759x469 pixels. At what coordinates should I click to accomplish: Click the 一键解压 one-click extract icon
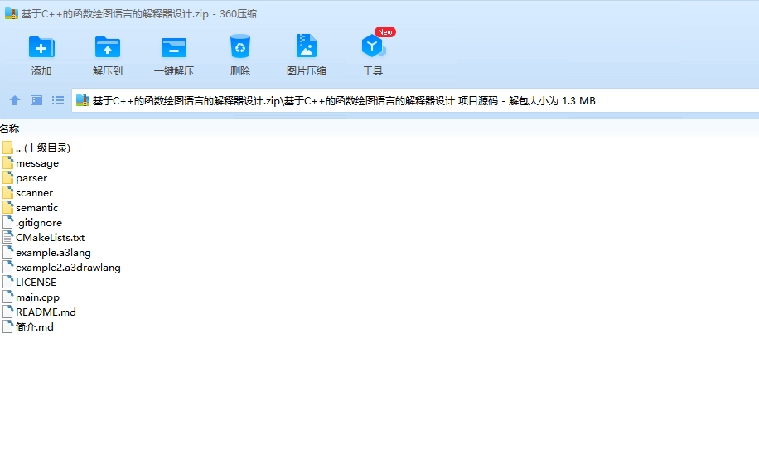tap(174, 47)
